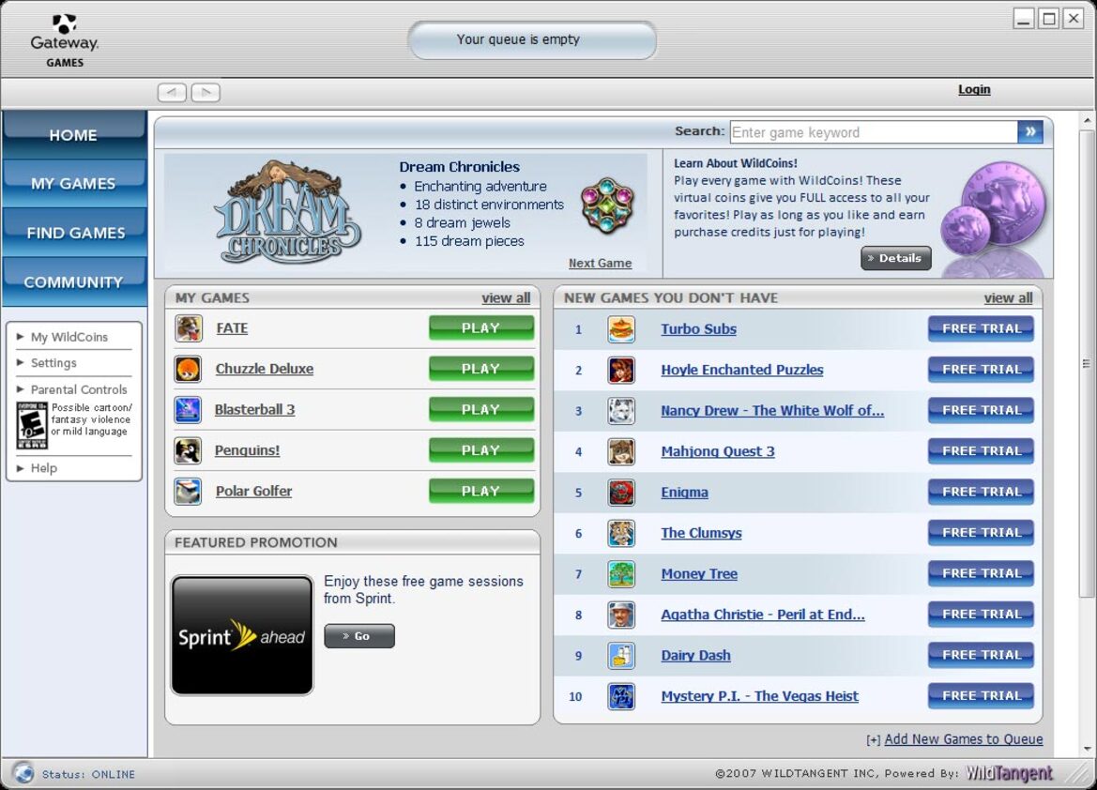
Task: Open the Agatha Christie - Peril at End link
Action: (763, 615)
